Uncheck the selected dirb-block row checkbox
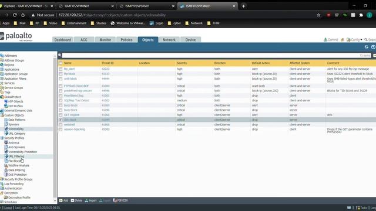376x211 pixels. click(x=61, y=120)
